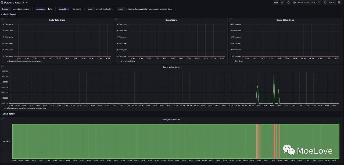Toggle the s0-prometheus-container_cpu_usage_seconds_total legend series
This screenshot has height=165, width=344.
(x=26, y=108)
